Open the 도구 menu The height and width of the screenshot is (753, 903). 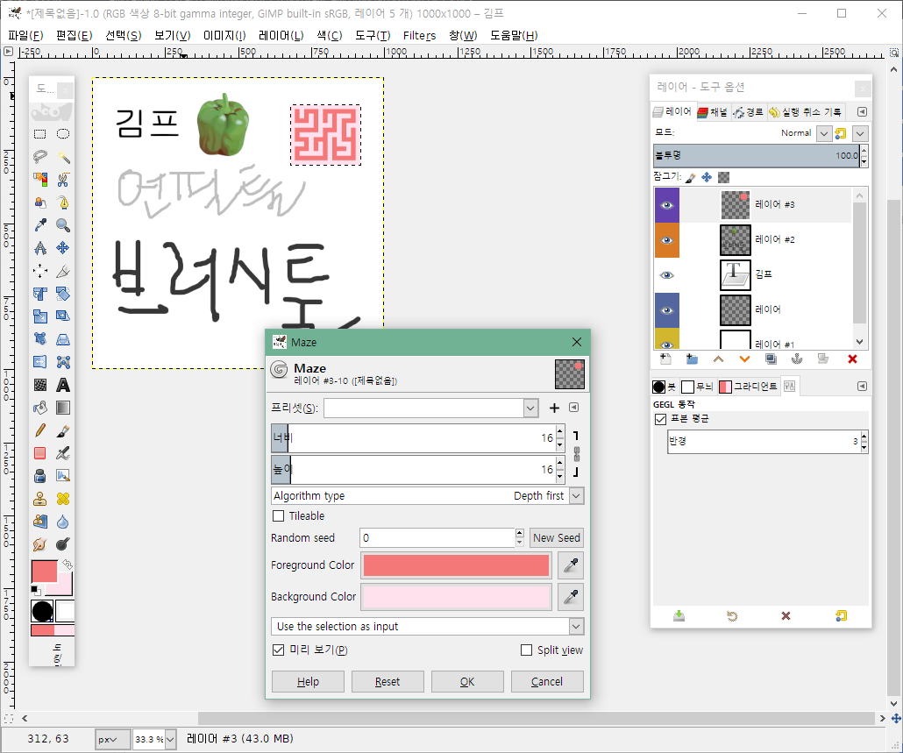[x=373, y=36]
